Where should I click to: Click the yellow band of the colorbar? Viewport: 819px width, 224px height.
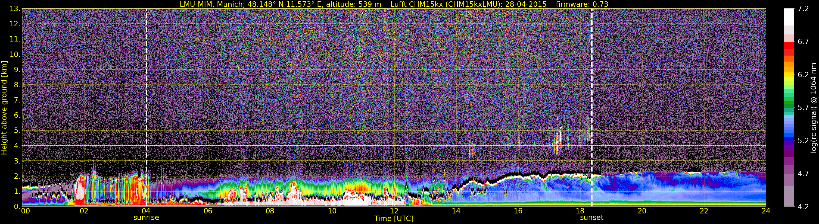pos(789,75)
